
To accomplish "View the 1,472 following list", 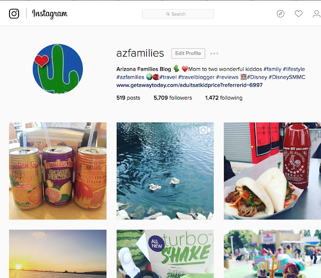I will tap(224, 98).
